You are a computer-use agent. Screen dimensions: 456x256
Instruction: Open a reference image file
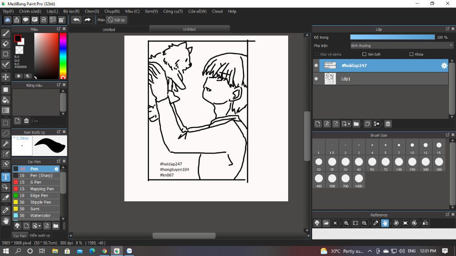click(326, 223)
